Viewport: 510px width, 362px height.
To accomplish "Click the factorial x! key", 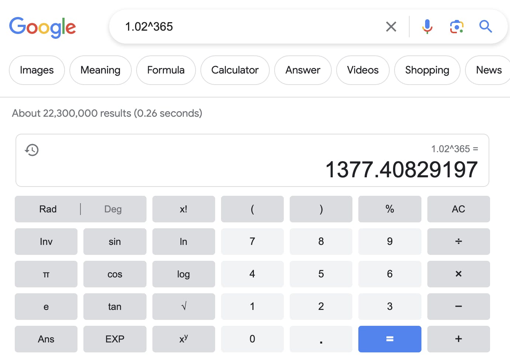I will [x=184, y=209].
